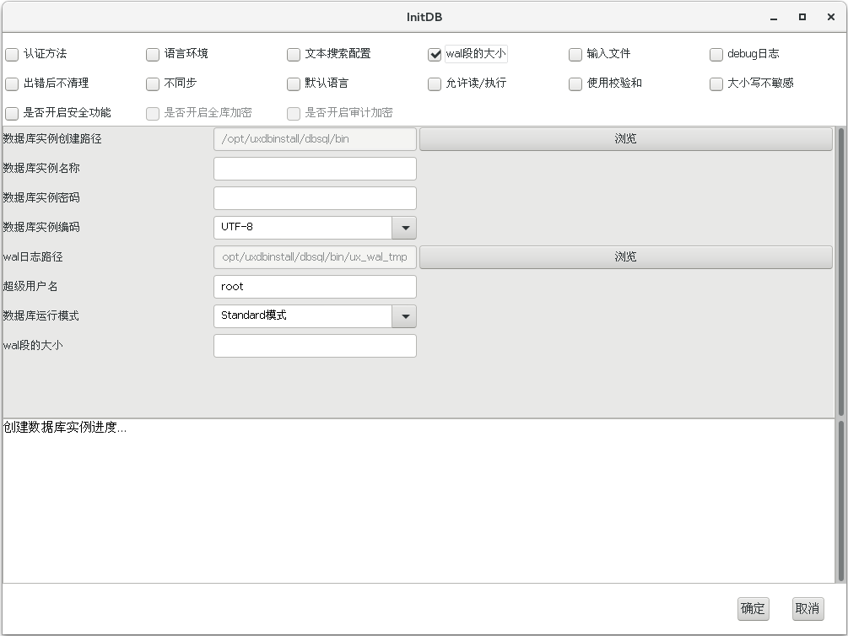Uncheck the wal段的大小 checkbox
The image size is (848, 636).
click(435, 55)
